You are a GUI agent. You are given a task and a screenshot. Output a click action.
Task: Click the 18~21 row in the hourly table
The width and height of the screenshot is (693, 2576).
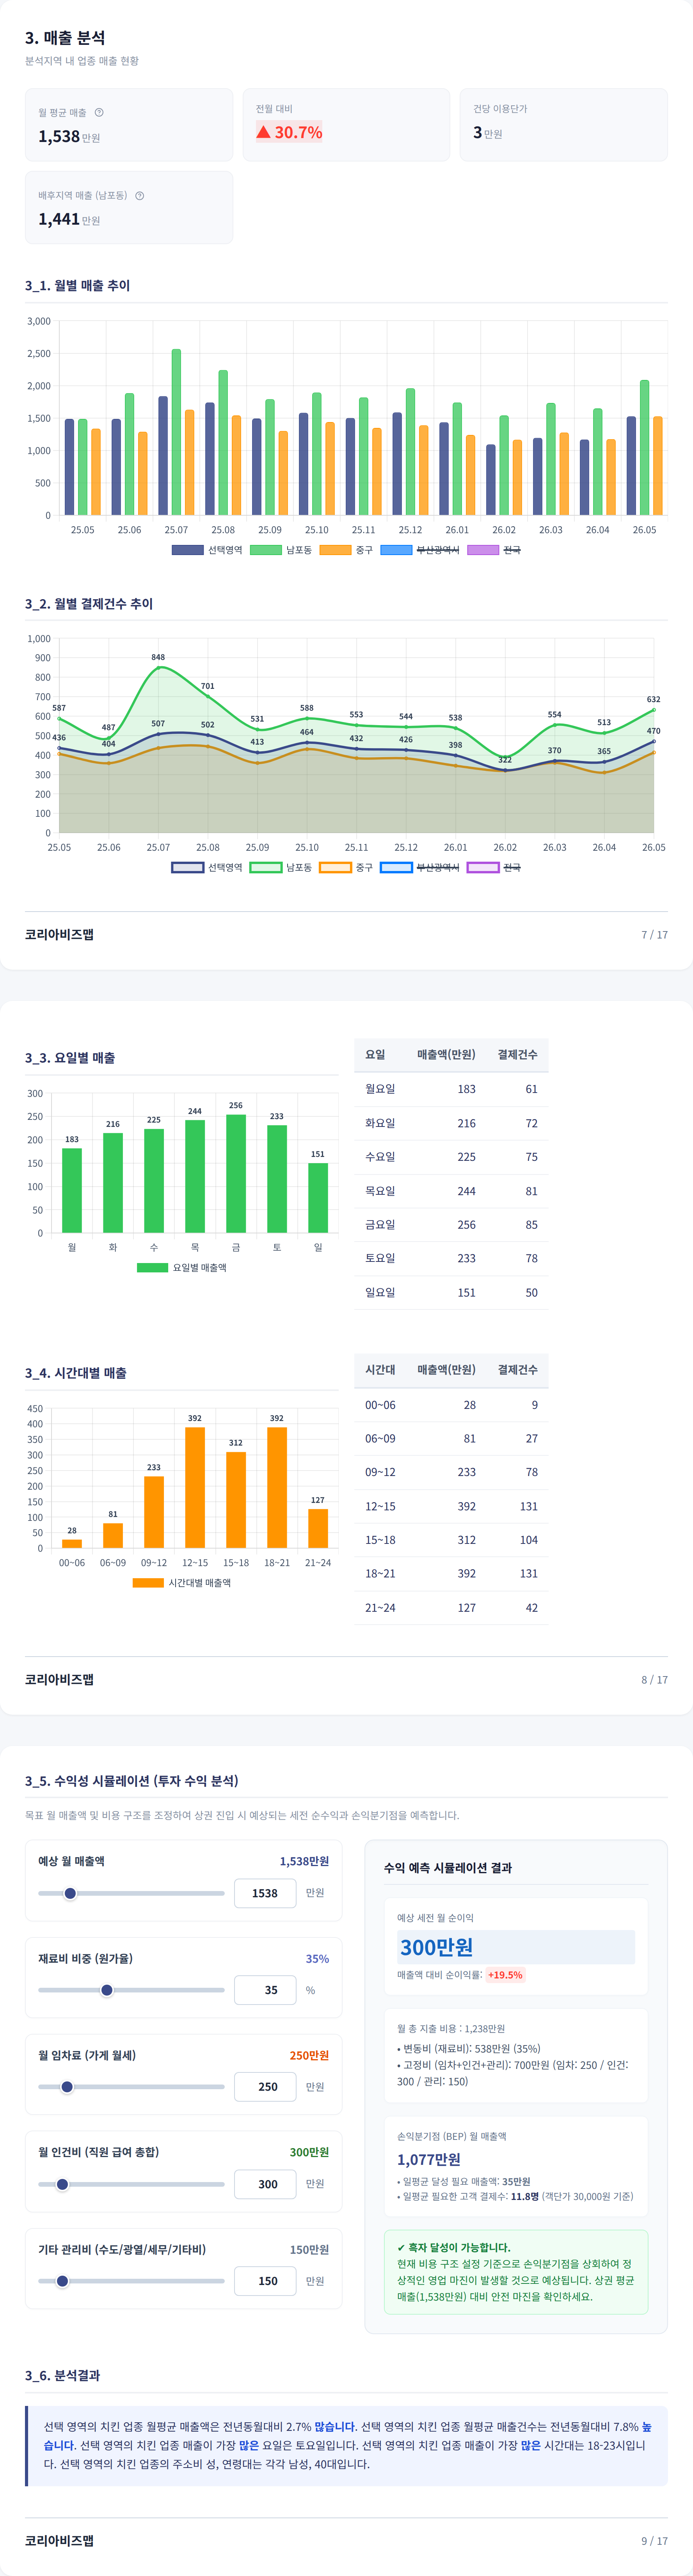coord(451,1573)
